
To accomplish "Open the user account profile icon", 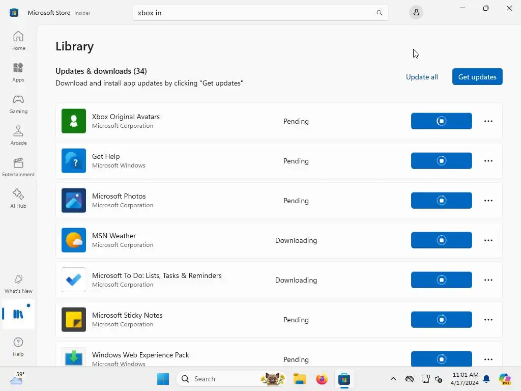I will tap(416, 13).
